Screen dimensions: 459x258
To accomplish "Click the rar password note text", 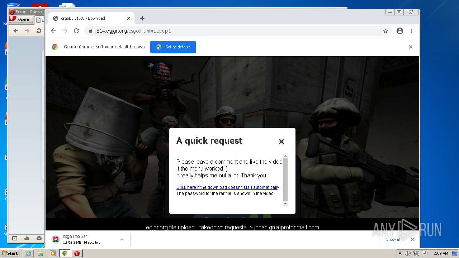I will click(x=226, y=193).
